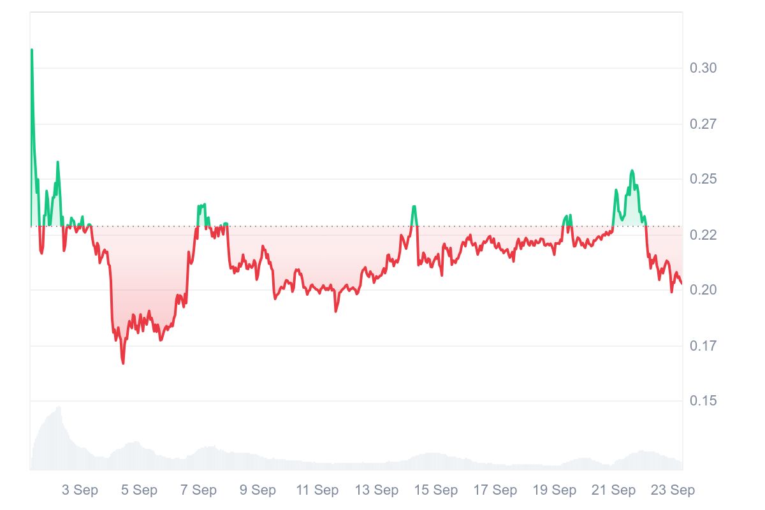Click the highest green price peak

32,50
